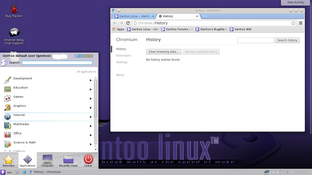Image resolution: width=312 pixels, height=175 pixels.
Task: Click the Search history button
Action: pyautogui.click(x=287, y=40)
